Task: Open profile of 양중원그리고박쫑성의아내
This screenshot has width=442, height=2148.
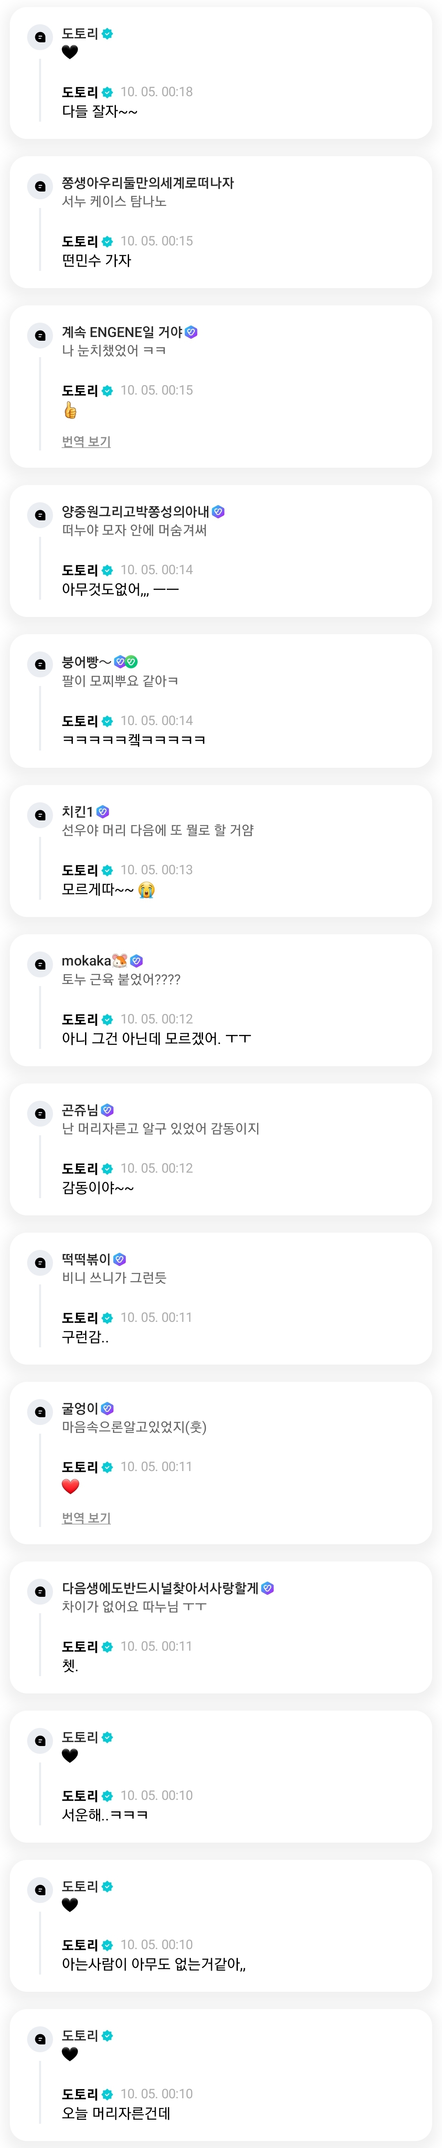Action: [135, 511]
